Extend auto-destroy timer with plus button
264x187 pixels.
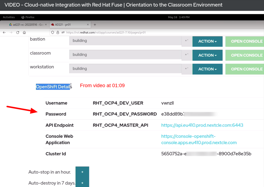[x=82, y=183]
